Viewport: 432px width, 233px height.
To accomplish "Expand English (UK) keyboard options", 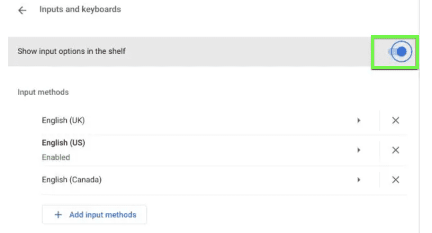I will [359, 120].
